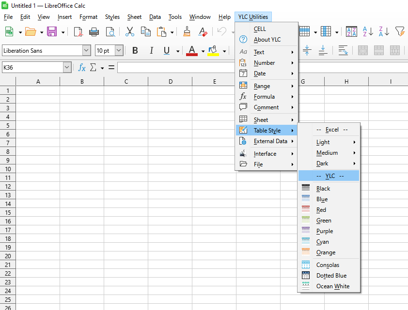
Task: Click the Clone Formatting paintbrush icon
Action: (187, 32)
